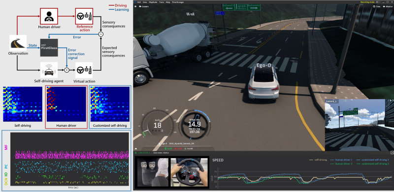Open the Edit menu
The image size is (394, 192).
click(139, 2)
